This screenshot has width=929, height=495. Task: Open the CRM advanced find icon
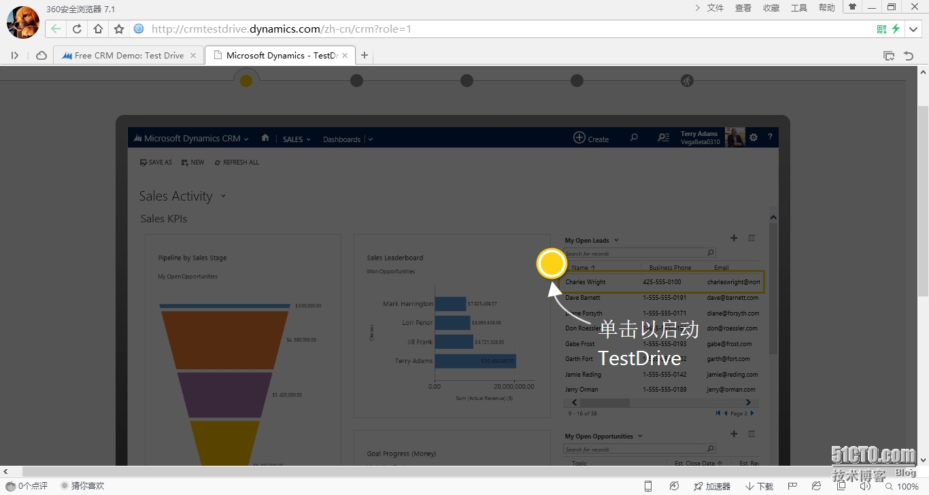663,138
